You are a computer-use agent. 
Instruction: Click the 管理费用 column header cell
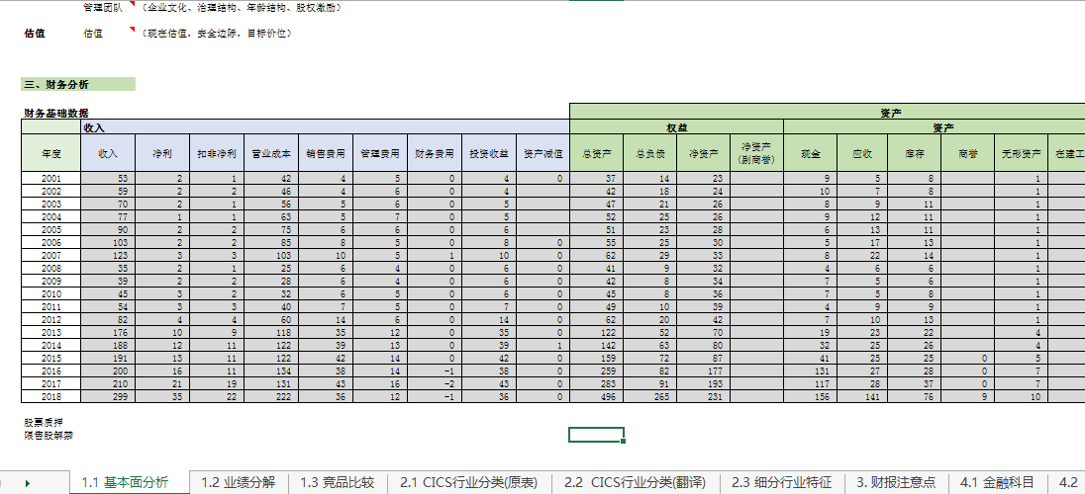[380, 153]
